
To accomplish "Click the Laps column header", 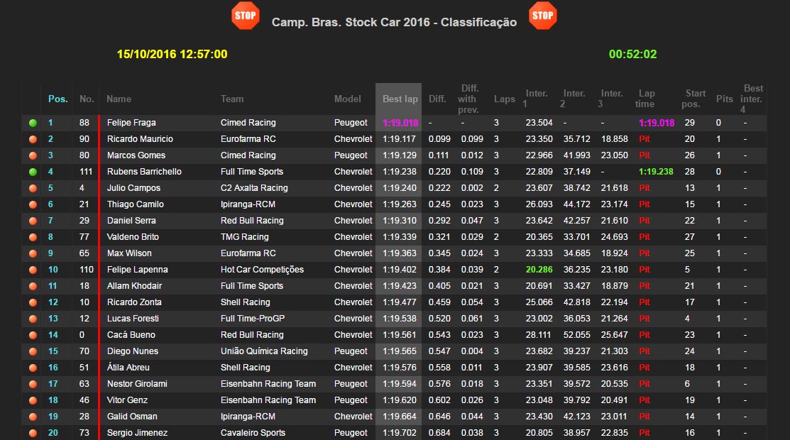I will pos(505,99).
